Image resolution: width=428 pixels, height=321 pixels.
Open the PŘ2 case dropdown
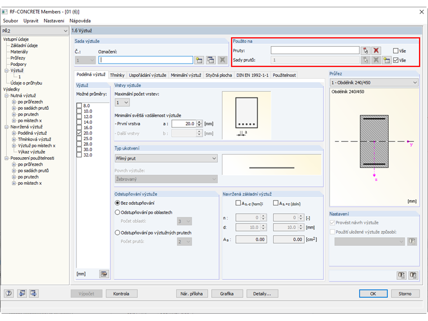pos(35,31)
